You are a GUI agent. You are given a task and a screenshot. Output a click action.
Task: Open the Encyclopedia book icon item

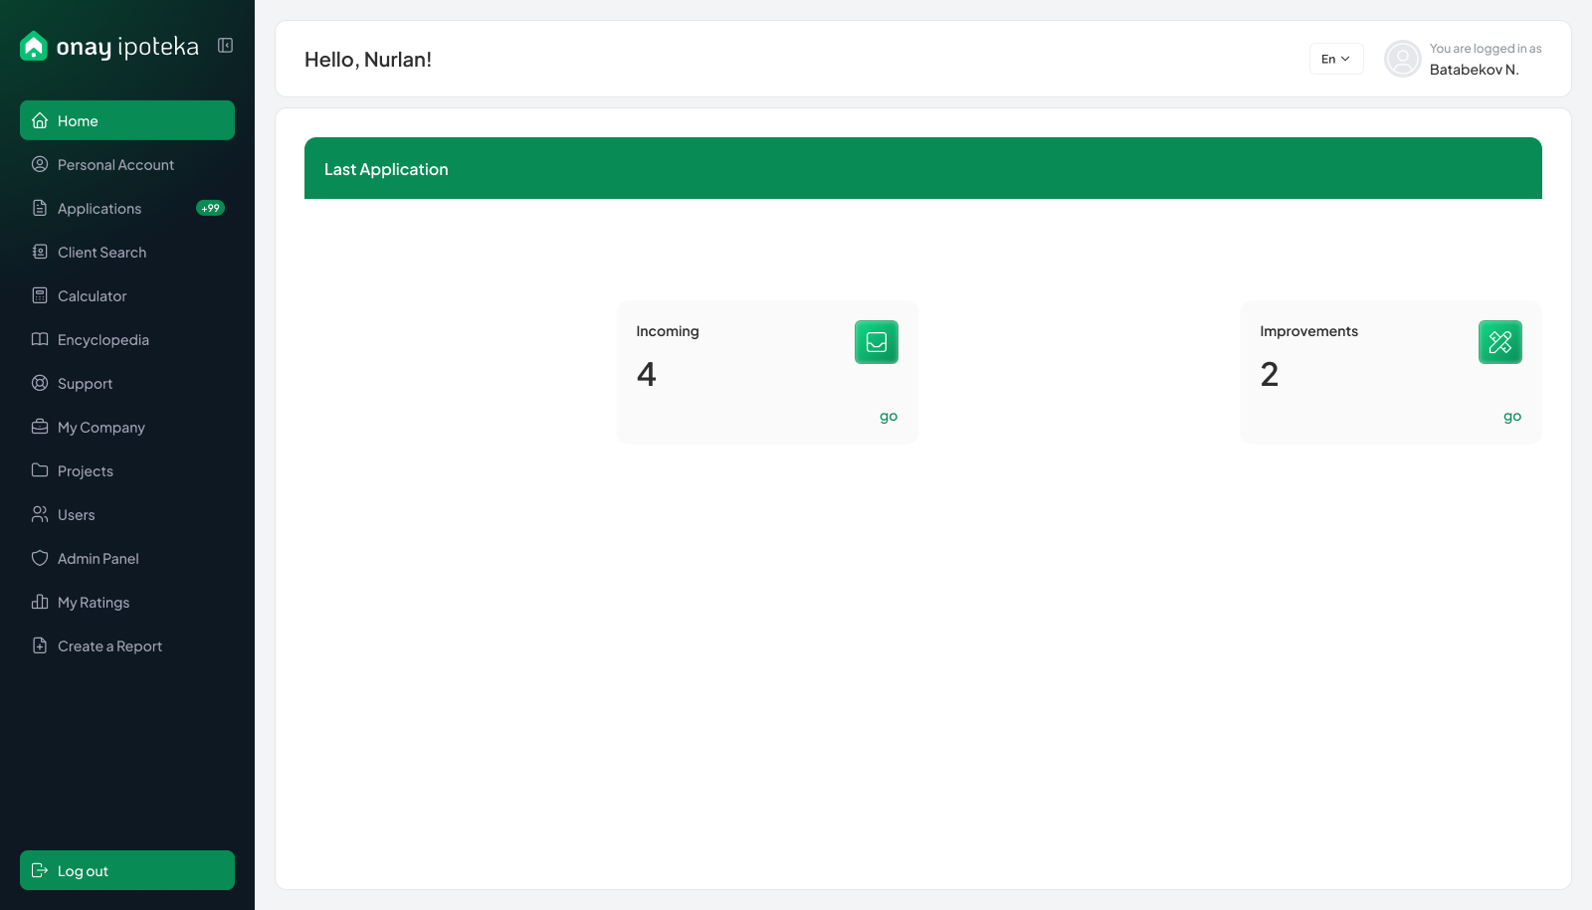tap(102, 340)
